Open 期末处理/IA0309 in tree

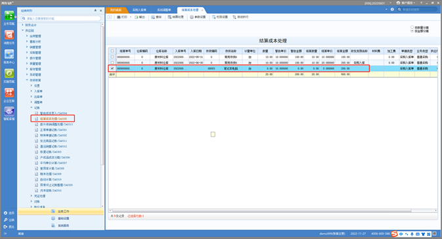pos(51,174)
